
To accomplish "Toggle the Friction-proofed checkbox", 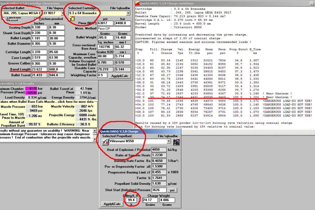I will coord(36,19).
